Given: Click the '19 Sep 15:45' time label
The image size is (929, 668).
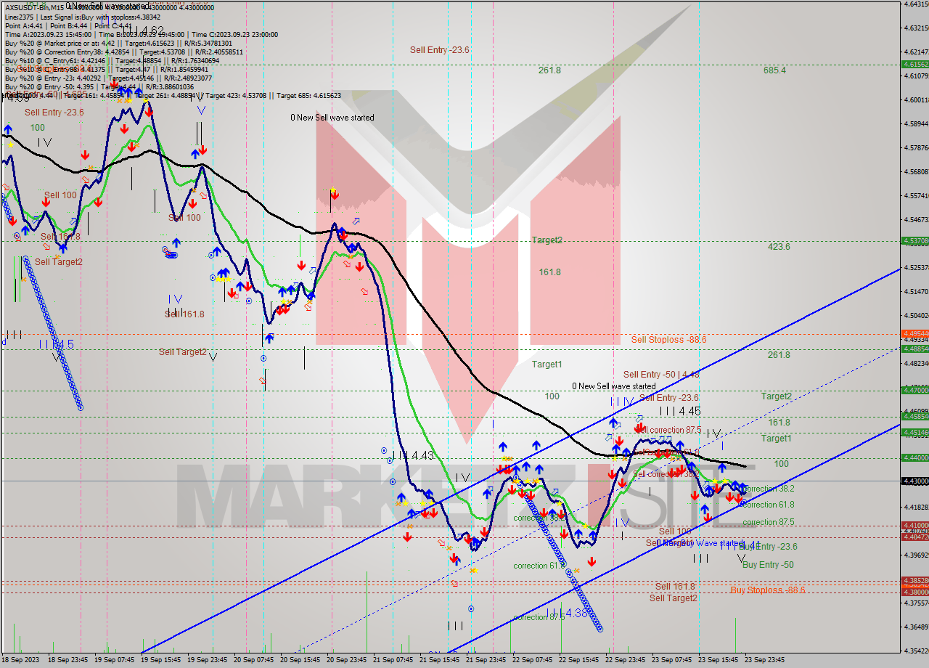Looking at the screenshot, I should coord(161,660).
